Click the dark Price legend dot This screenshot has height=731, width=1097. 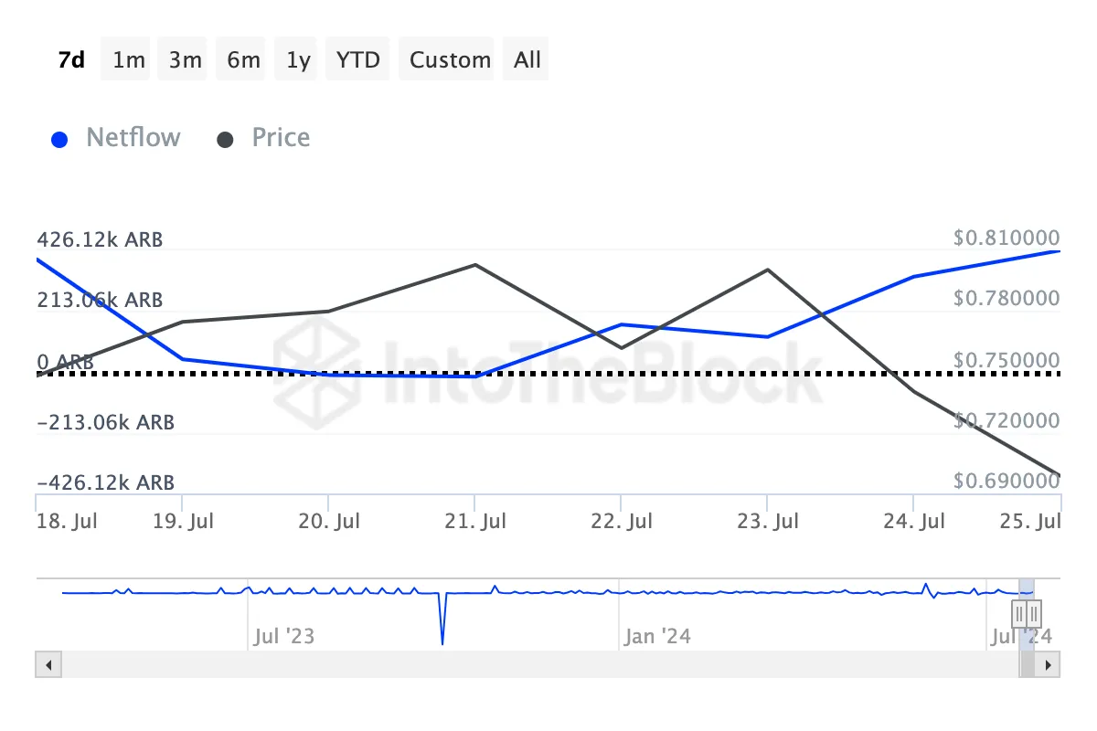[225, 140]
